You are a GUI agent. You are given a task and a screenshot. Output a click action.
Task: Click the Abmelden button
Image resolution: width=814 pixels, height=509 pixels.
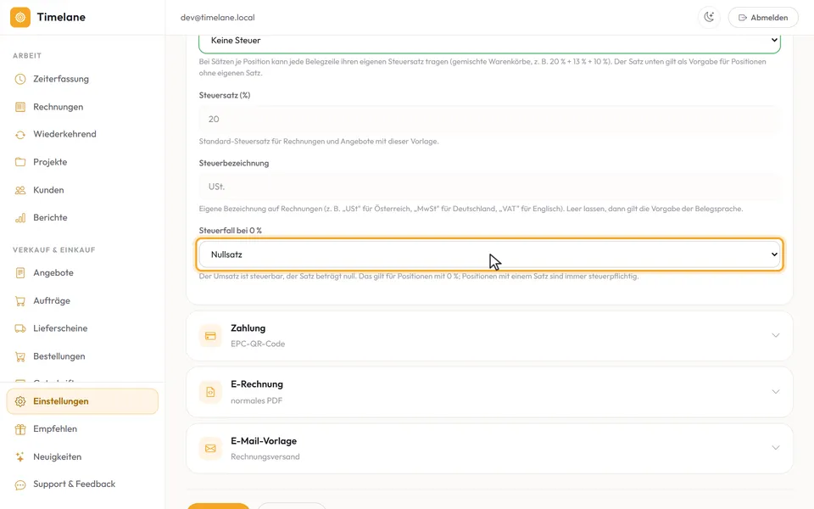[763, 17]
